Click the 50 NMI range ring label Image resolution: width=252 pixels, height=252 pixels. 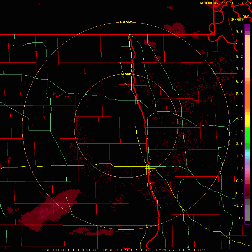(126, 74)
